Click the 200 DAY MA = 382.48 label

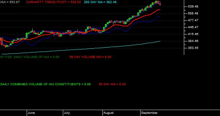coord(100,2)
